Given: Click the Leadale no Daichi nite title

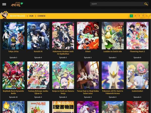Looking at the screenshot, I should tap(112, 51).
